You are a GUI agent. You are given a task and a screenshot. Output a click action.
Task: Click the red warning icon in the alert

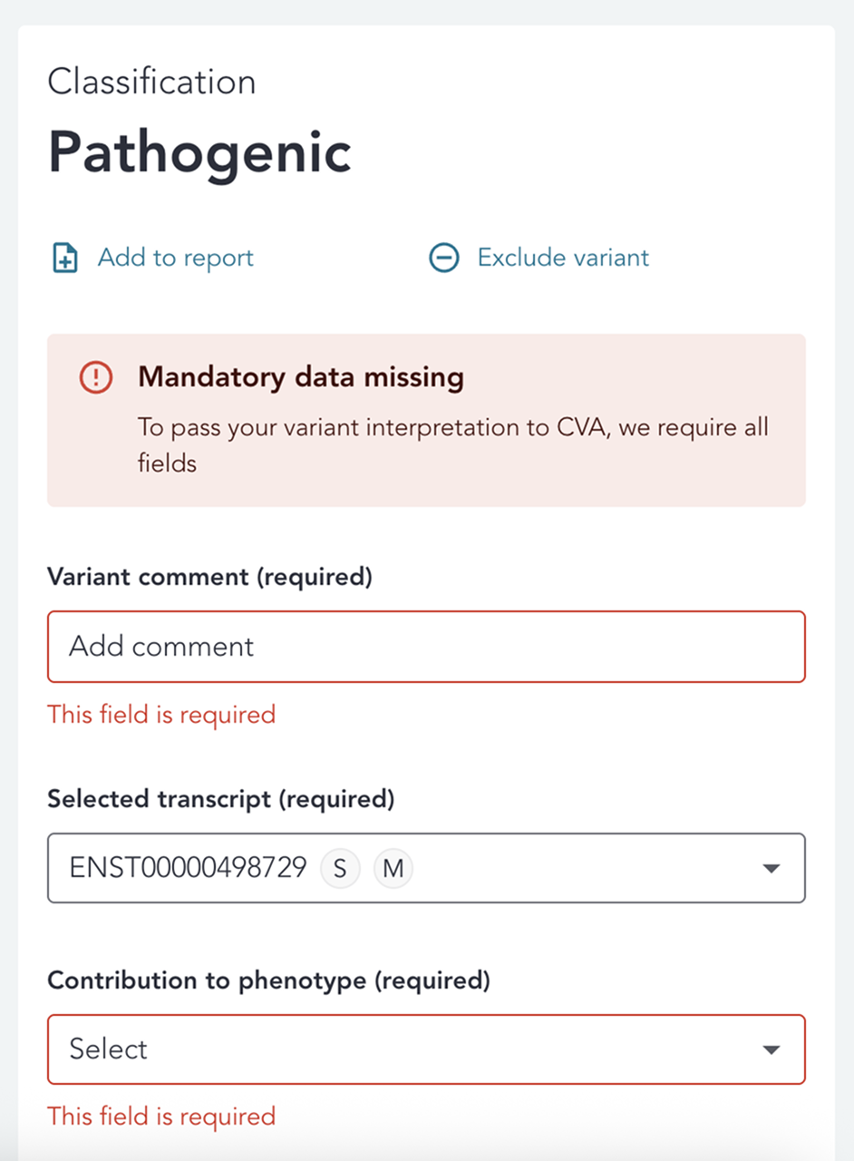click(x=96, y=377)
